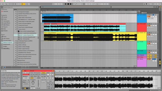Open the quantization 1 Bar menu
Viewport: 162px width, 91px height.
(28, 4)
